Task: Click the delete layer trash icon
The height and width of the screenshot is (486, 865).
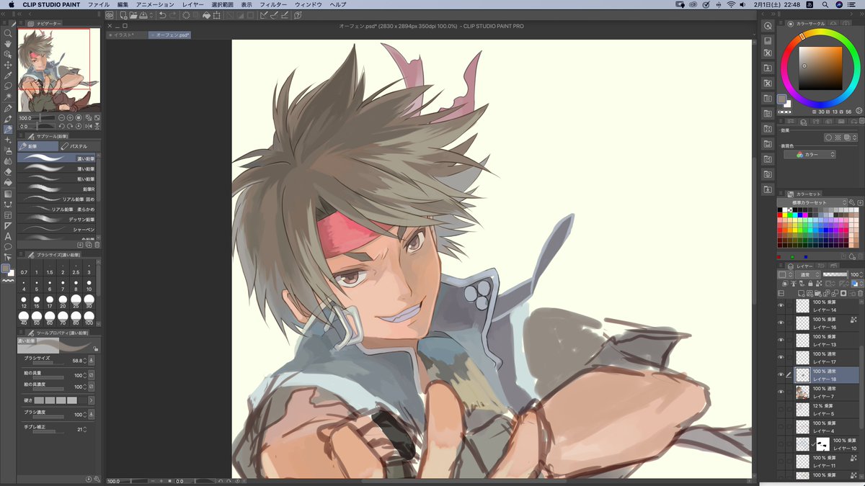Action: pos(860,293)
